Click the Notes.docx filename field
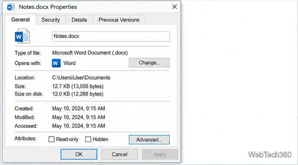This screenshot has width=298, height=165. pos(111,36)
